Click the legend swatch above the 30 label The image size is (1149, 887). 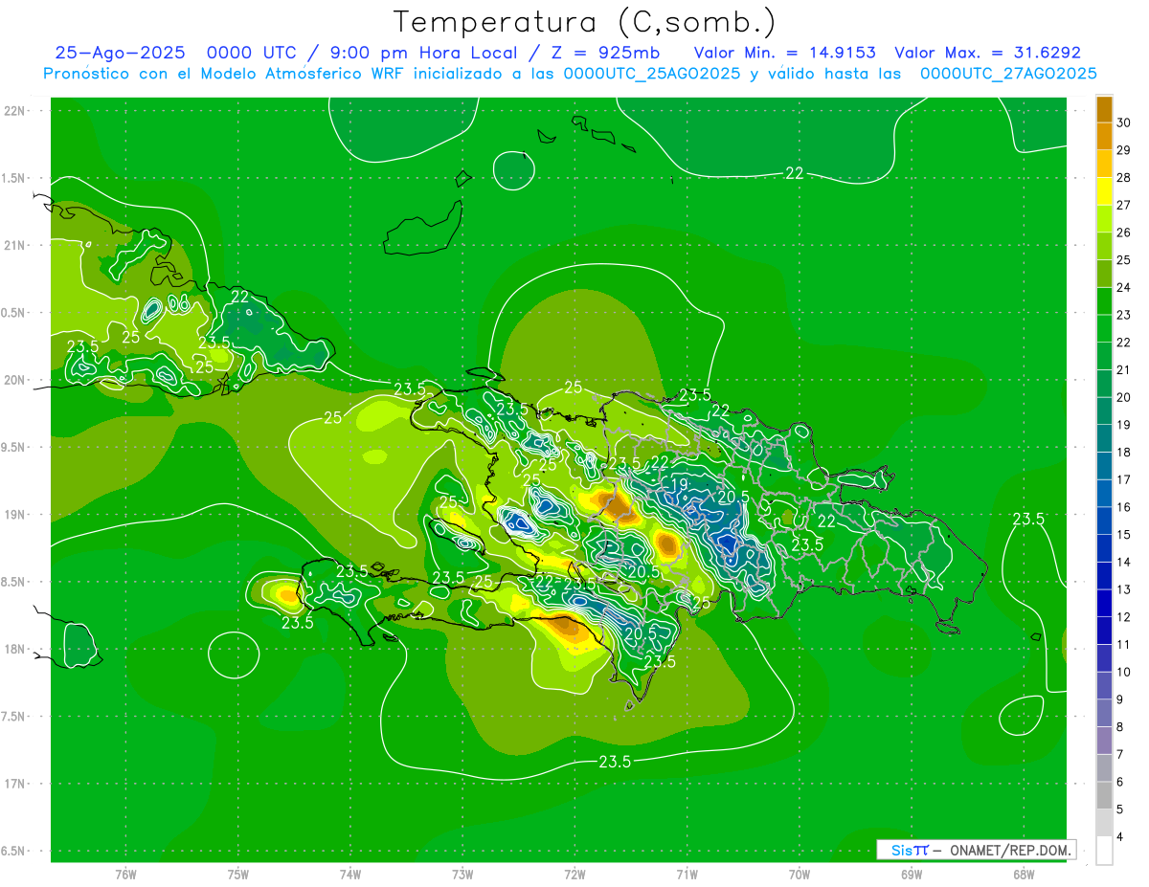(x=1104, y=109)
